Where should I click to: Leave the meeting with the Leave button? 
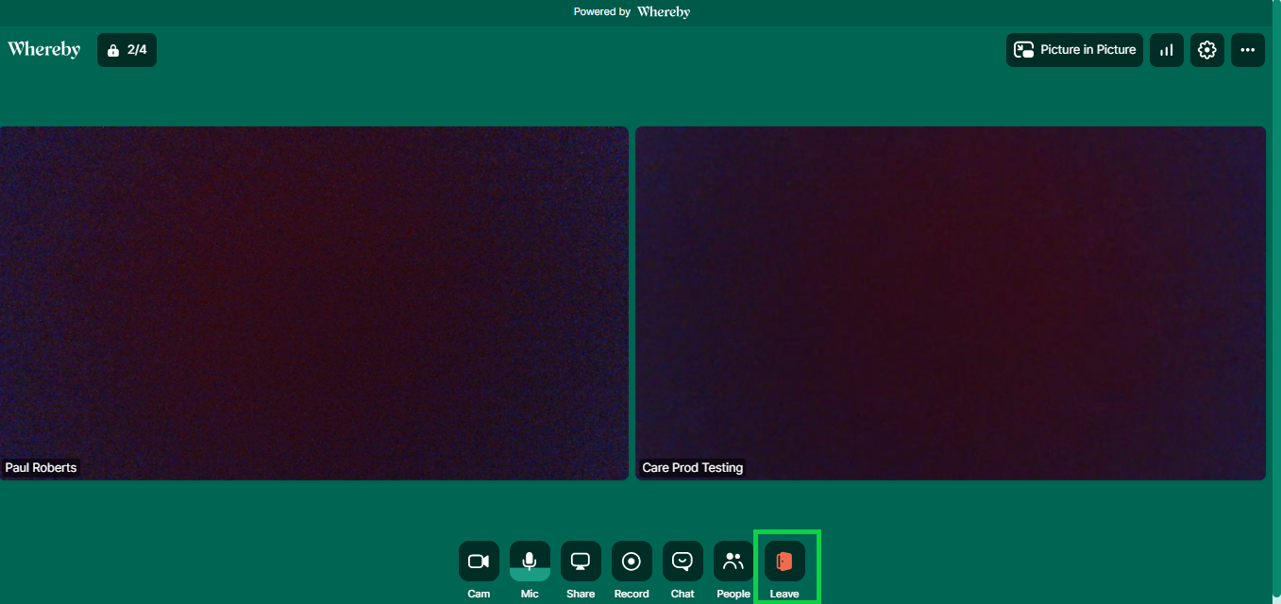pos(784,562)
